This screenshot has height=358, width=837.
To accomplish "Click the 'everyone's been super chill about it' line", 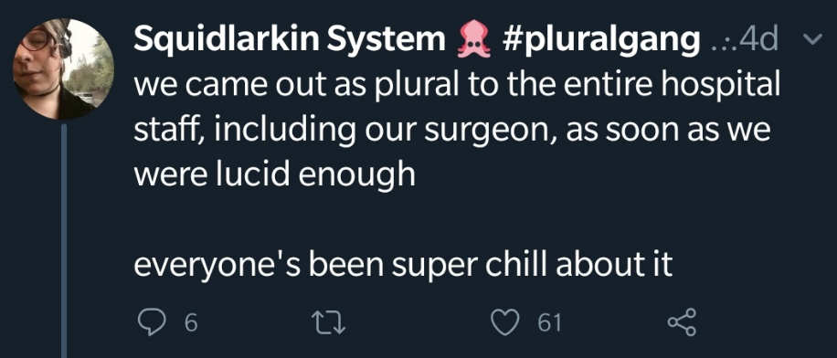I will tap(403, 265).
